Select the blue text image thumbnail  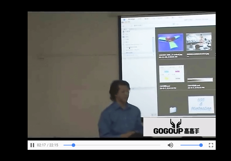pyautogui.click(x=201, y=105)
